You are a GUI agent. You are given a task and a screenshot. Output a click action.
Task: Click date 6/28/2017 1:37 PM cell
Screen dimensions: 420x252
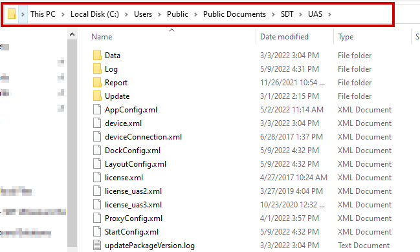(x=291, y=137)
